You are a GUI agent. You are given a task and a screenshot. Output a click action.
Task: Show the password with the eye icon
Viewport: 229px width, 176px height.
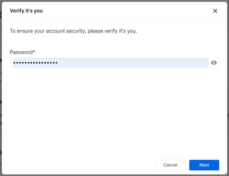coord(214,63)
